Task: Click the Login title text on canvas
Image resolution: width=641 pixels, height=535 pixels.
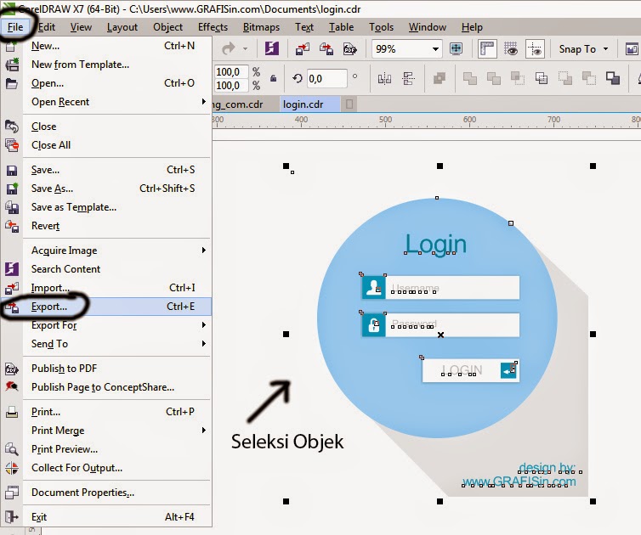Action: click(436, 245)
